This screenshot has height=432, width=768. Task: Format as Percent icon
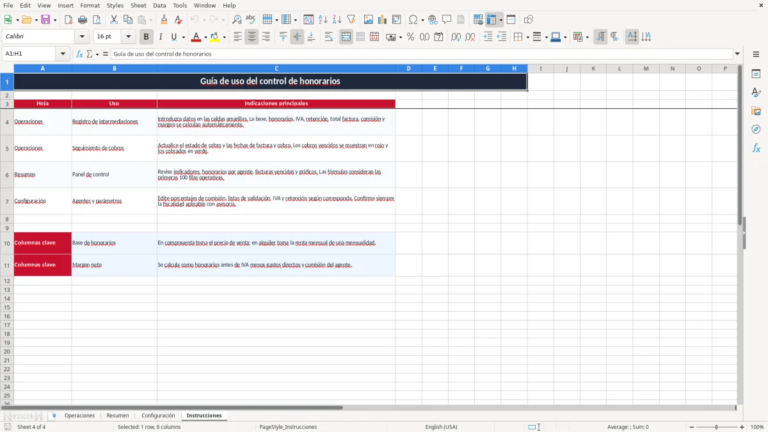pyautogui.click(x=411, y=37)
